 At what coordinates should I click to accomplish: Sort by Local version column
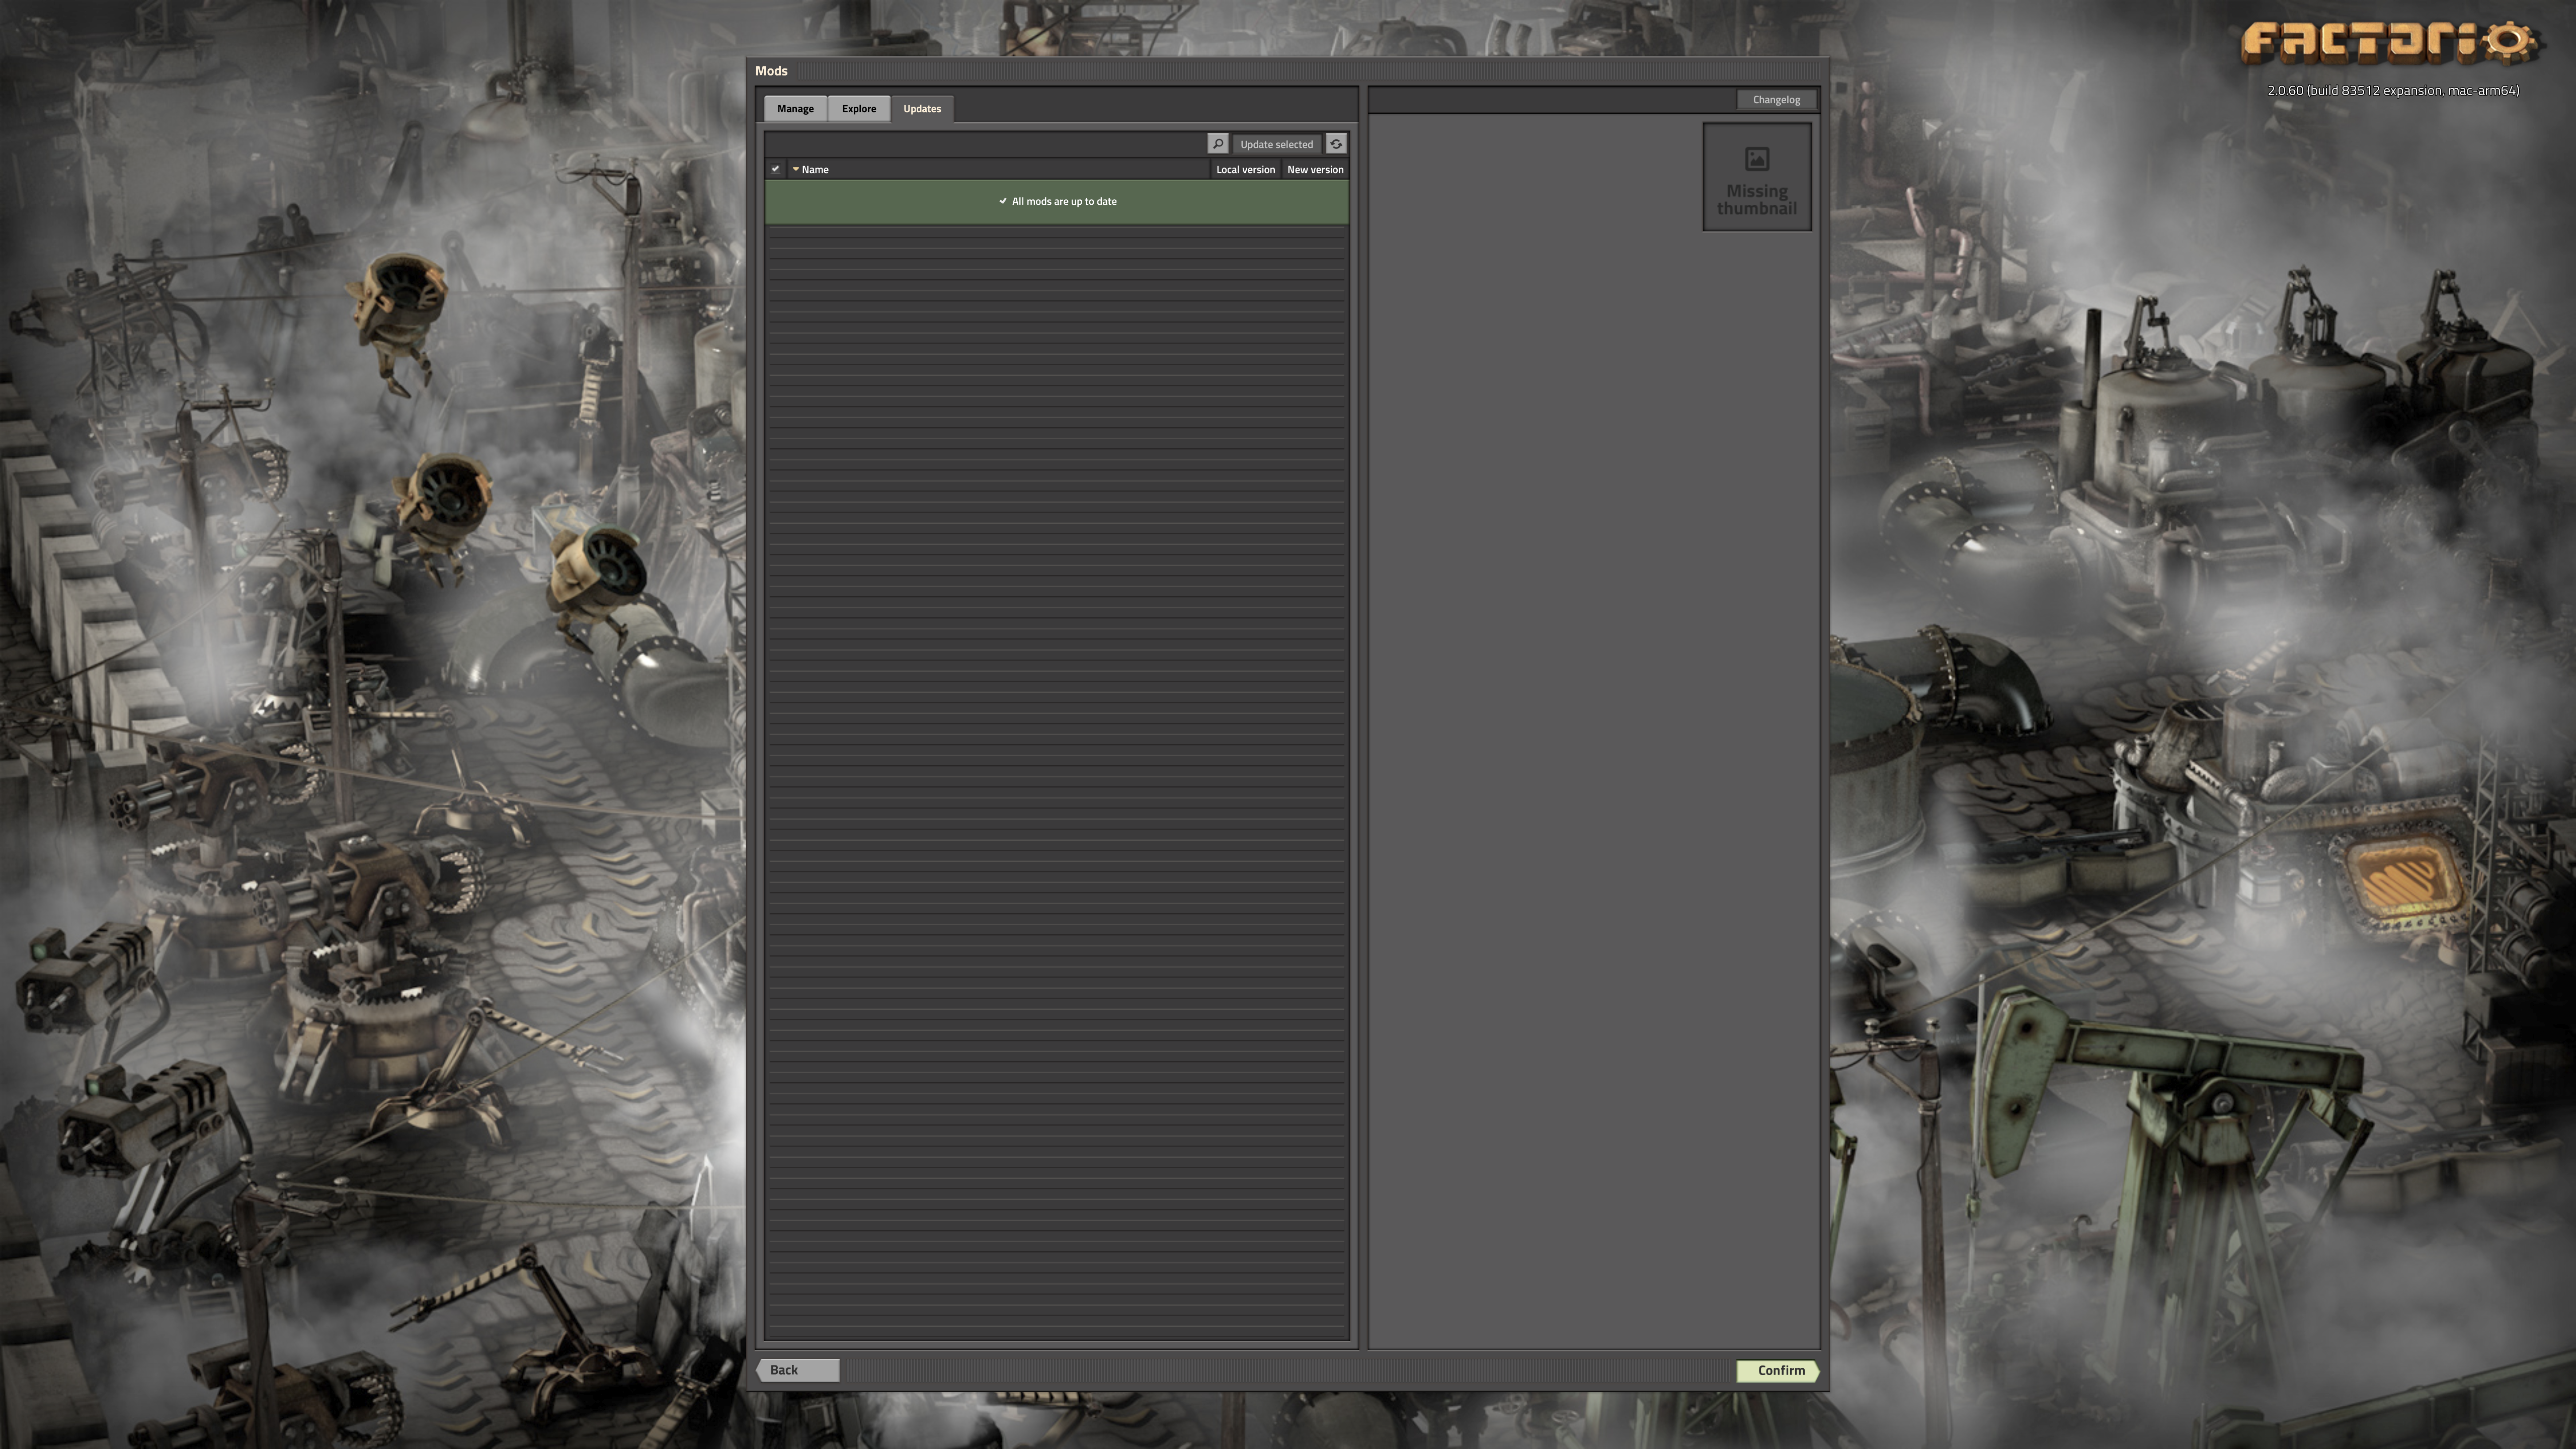(1245, 169)
